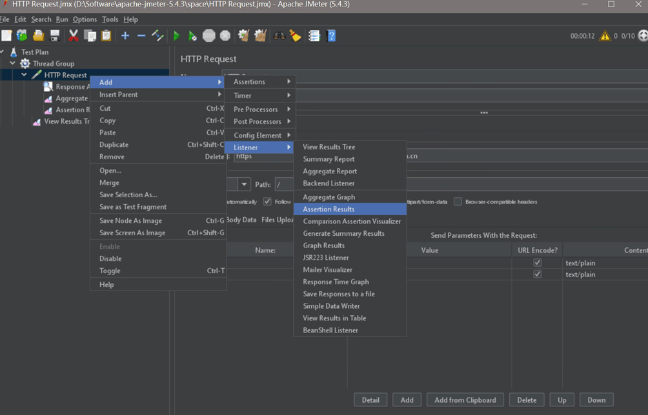This screenshot has width=648, height=415.
Task: Click the Function Helper list icon
Action: (x=314, y=36)
